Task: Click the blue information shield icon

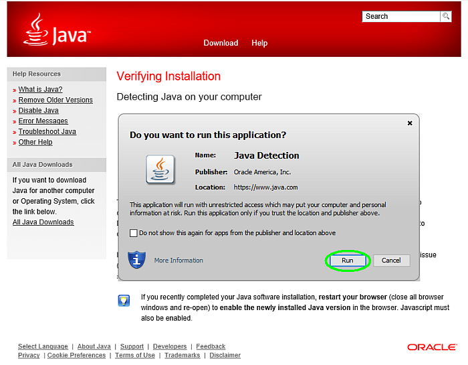Action: coord(136,259)
